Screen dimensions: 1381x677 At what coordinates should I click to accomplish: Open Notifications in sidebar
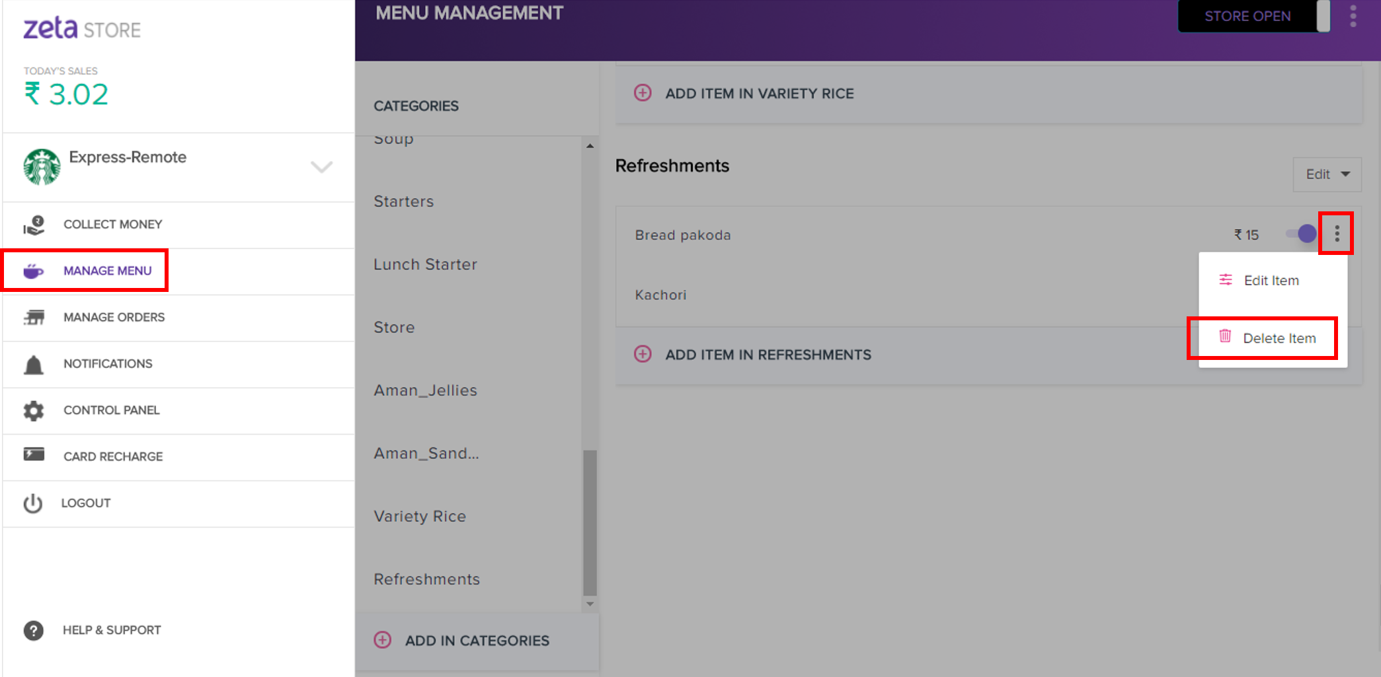[x=178, y=364]
